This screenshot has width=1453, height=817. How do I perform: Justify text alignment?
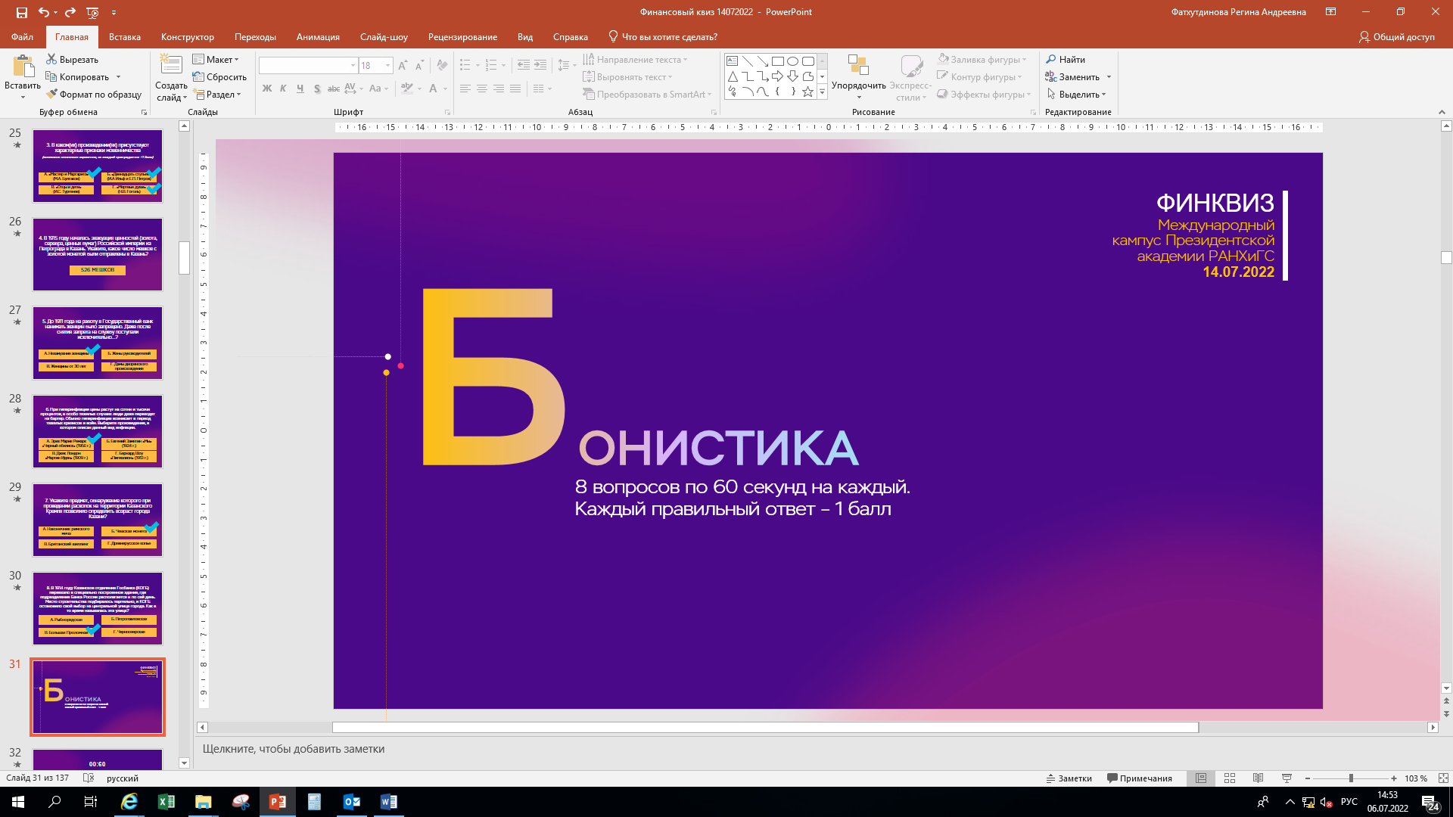click(515, 89)
